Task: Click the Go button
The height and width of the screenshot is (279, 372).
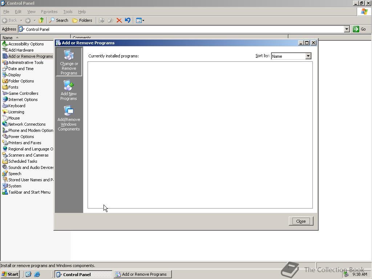Action: [x=359, y=29]
